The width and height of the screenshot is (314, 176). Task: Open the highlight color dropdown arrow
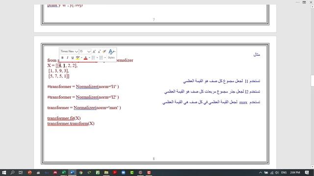click(81, 58)
